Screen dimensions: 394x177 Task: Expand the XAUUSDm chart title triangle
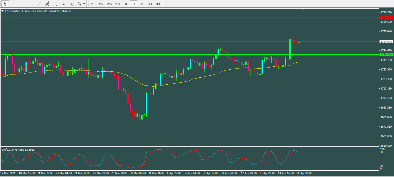(x=3, y=11)
